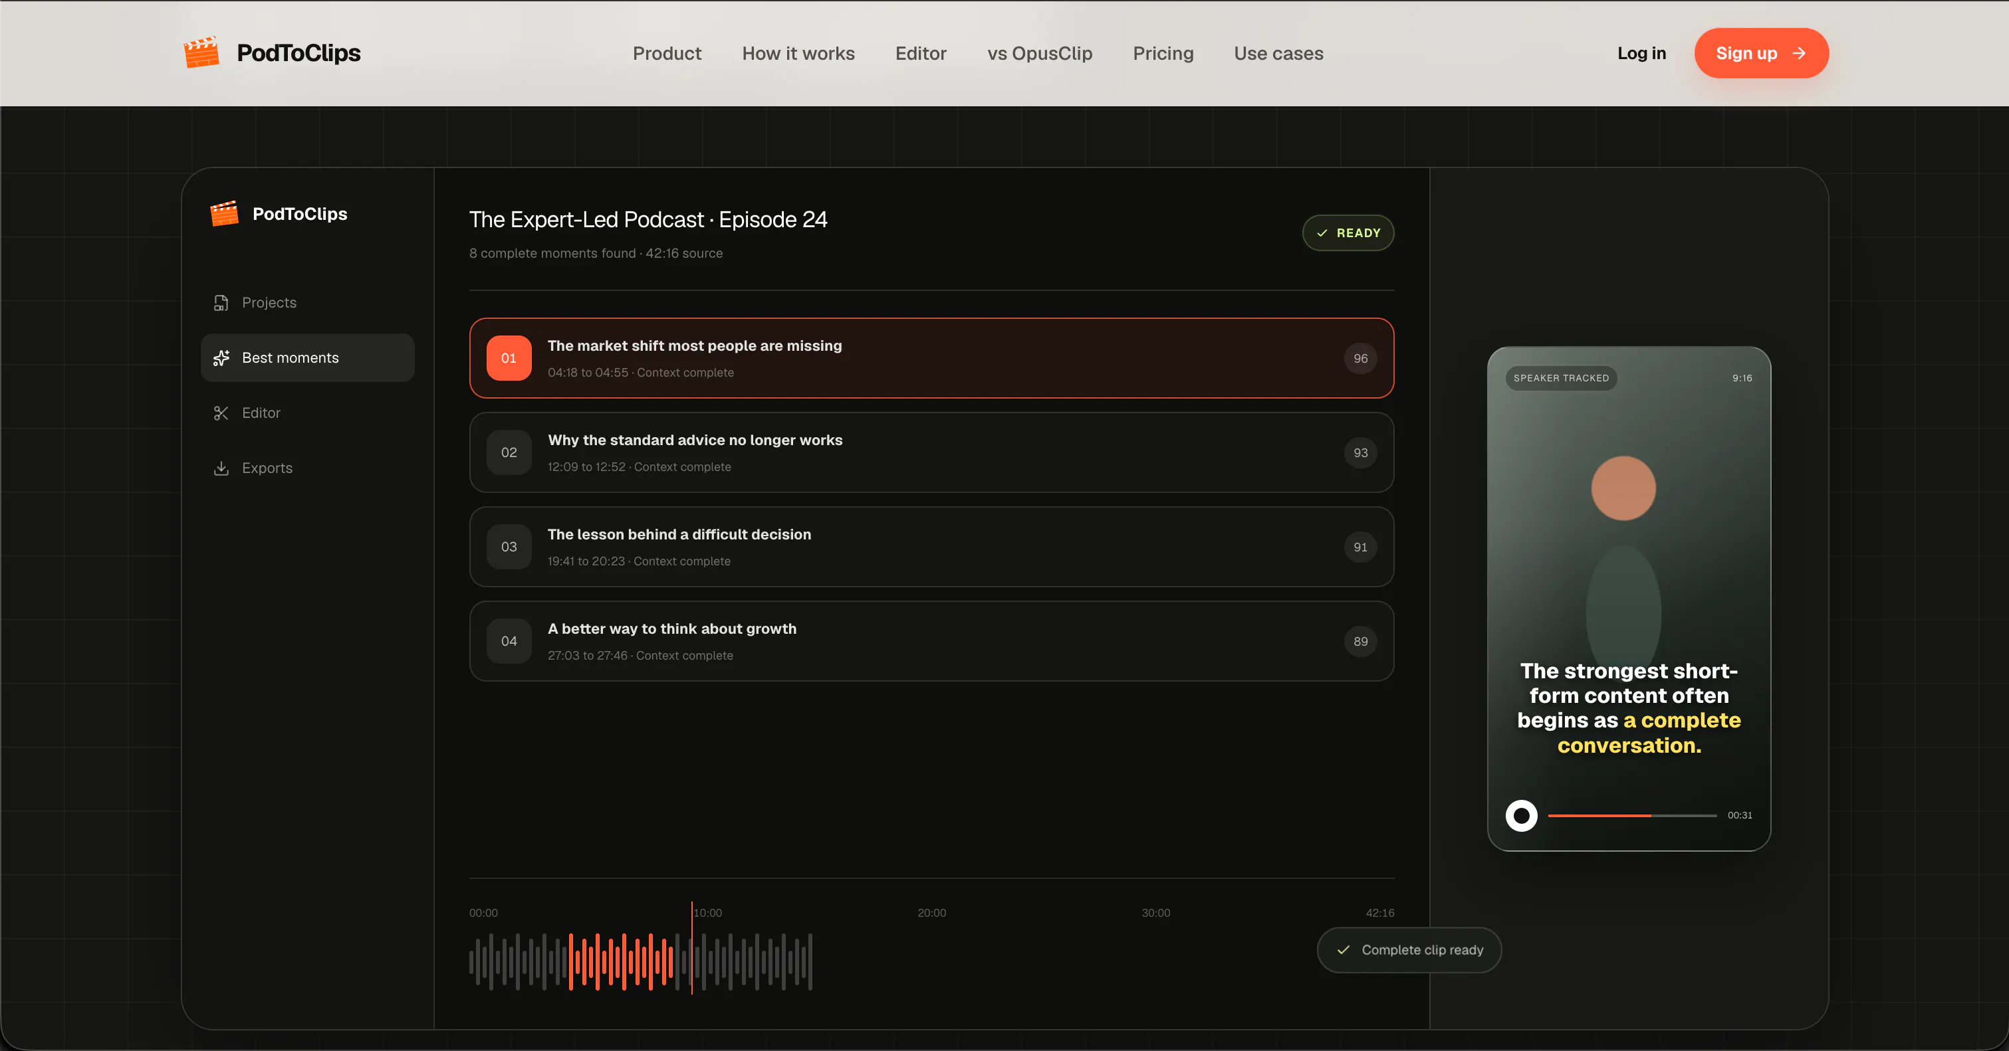Screen dimensions: 2009x1051
Task: Click the 30:00 timeline marker
Action: tap(1155, 912)
